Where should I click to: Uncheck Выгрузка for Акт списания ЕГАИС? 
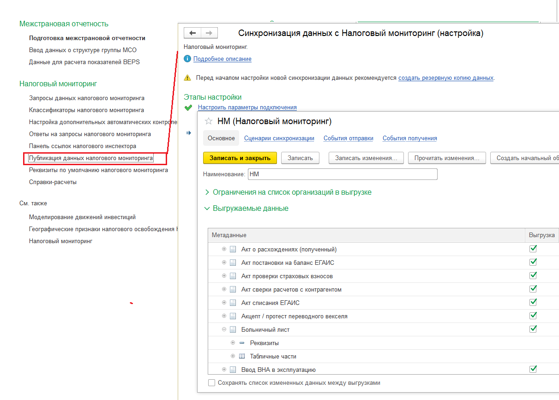click(533, 302)
